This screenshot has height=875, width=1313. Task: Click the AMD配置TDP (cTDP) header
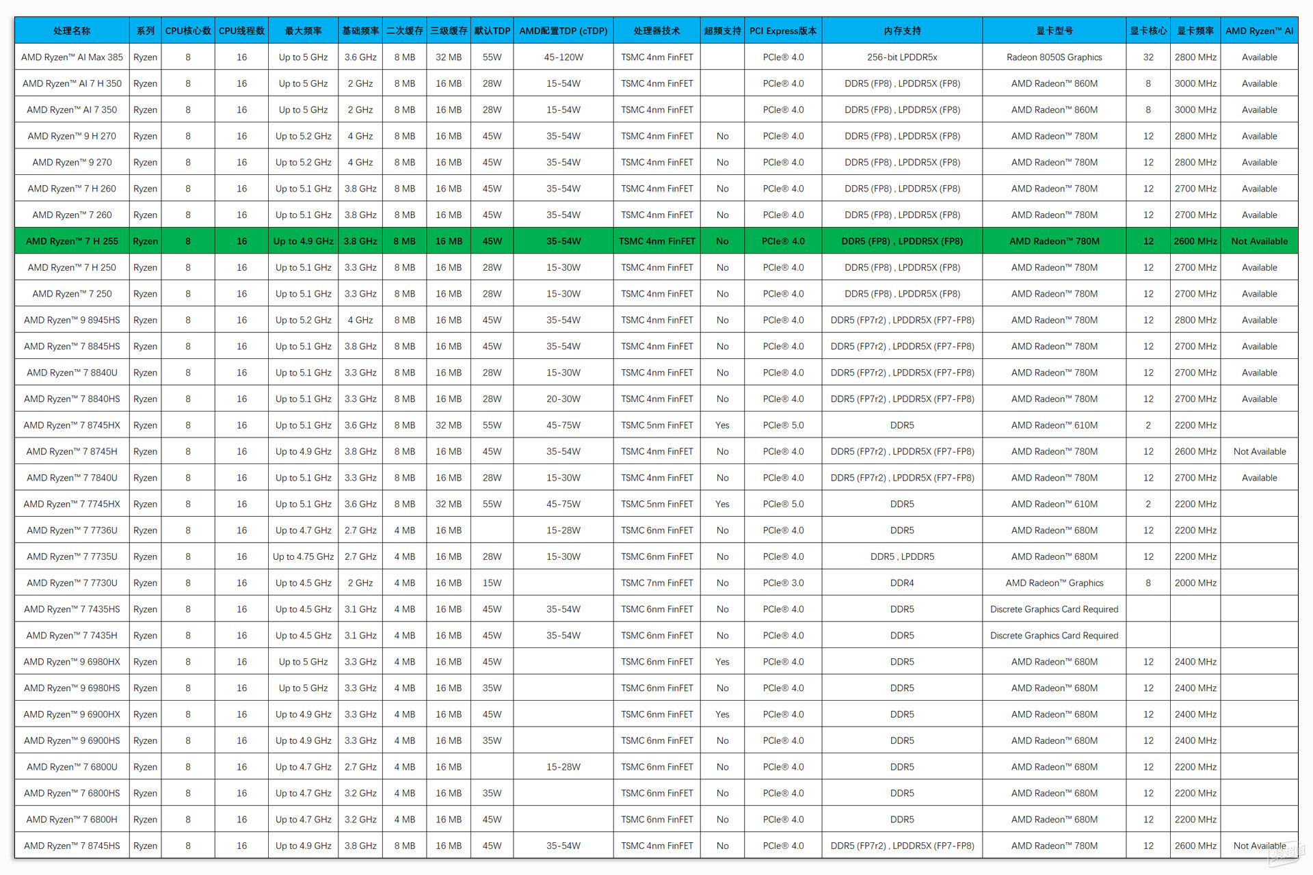(x=563, y=31)
